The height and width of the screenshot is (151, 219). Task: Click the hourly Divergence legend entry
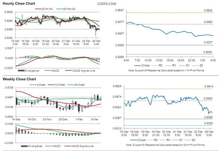29,71
